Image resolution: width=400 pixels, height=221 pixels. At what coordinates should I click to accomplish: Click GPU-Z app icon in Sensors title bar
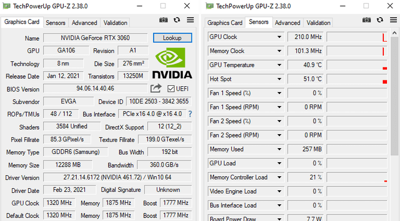tap(209, 6)
